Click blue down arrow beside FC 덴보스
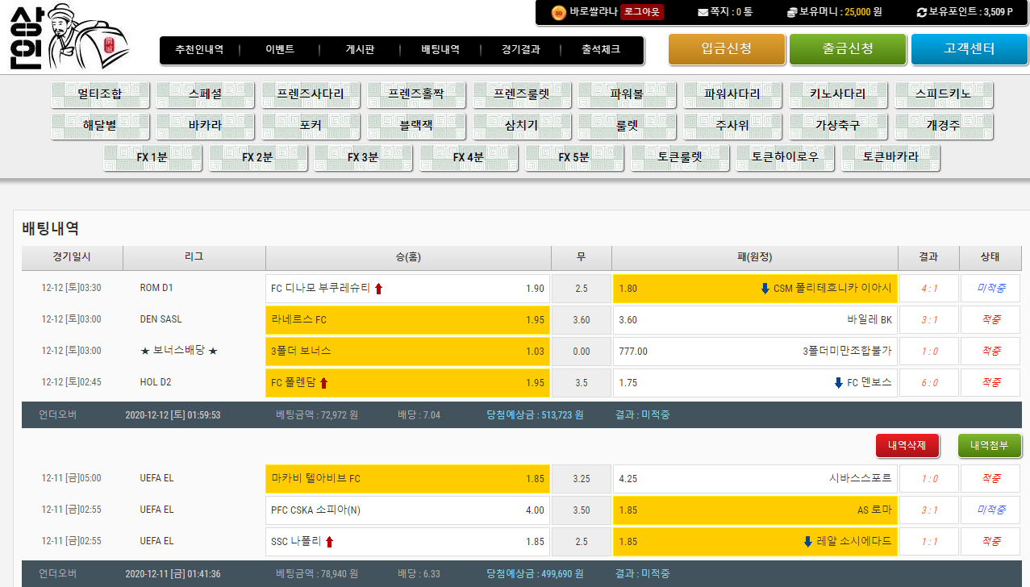The image size is (1030, 587). 839,383
